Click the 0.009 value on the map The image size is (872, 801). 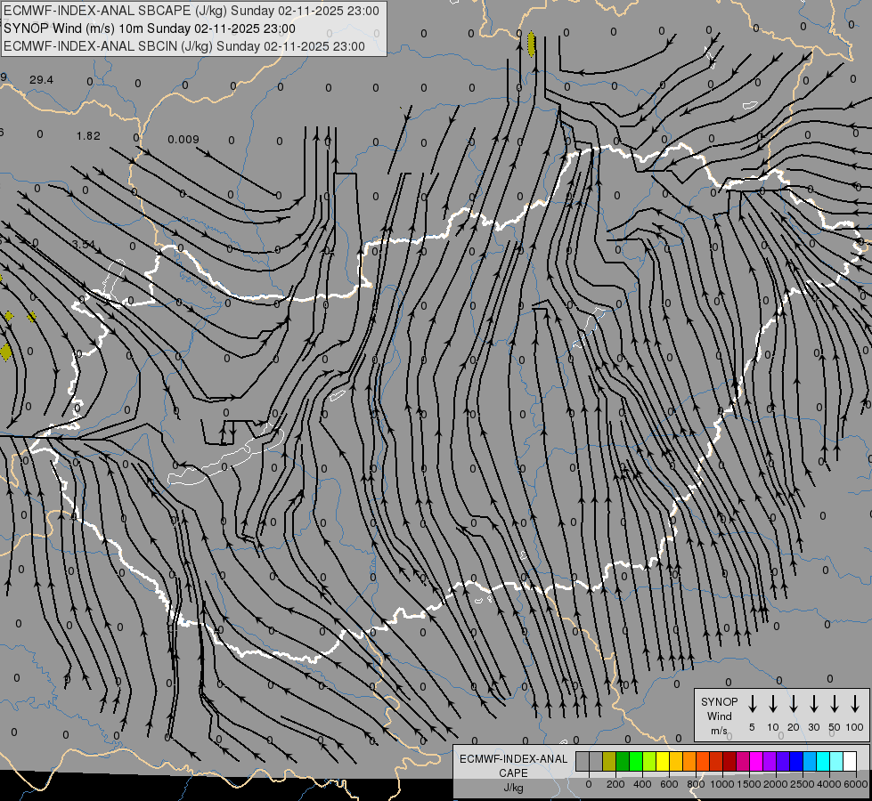[x=183, y=139]
